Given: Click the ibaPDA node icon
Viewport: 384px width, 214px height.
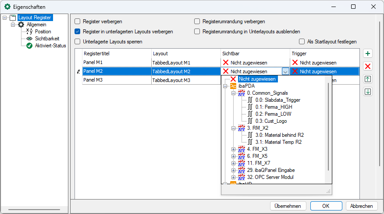Looking at the screenshot, I should tap(233, 86).
